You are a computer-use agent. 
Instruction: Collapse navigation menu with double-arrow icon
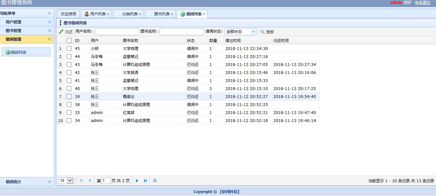click(x=49, y=13)
